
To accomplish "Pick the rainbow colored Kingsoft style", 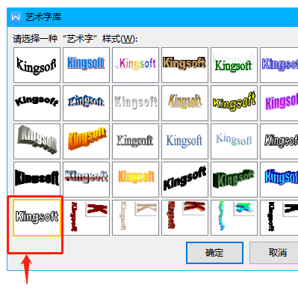I will click(x=135, y=65).
